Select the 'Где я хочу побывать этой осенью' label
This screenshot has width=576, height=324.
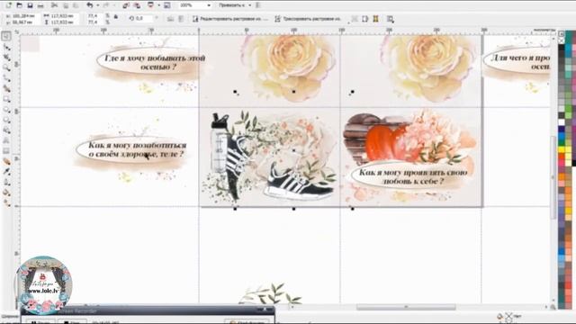[x=154, y=62]
